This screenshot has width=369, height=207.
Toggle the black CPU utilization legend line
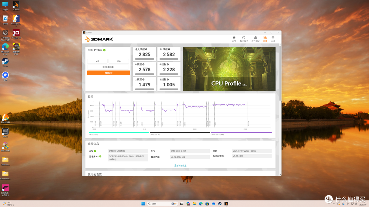point(180,133)
